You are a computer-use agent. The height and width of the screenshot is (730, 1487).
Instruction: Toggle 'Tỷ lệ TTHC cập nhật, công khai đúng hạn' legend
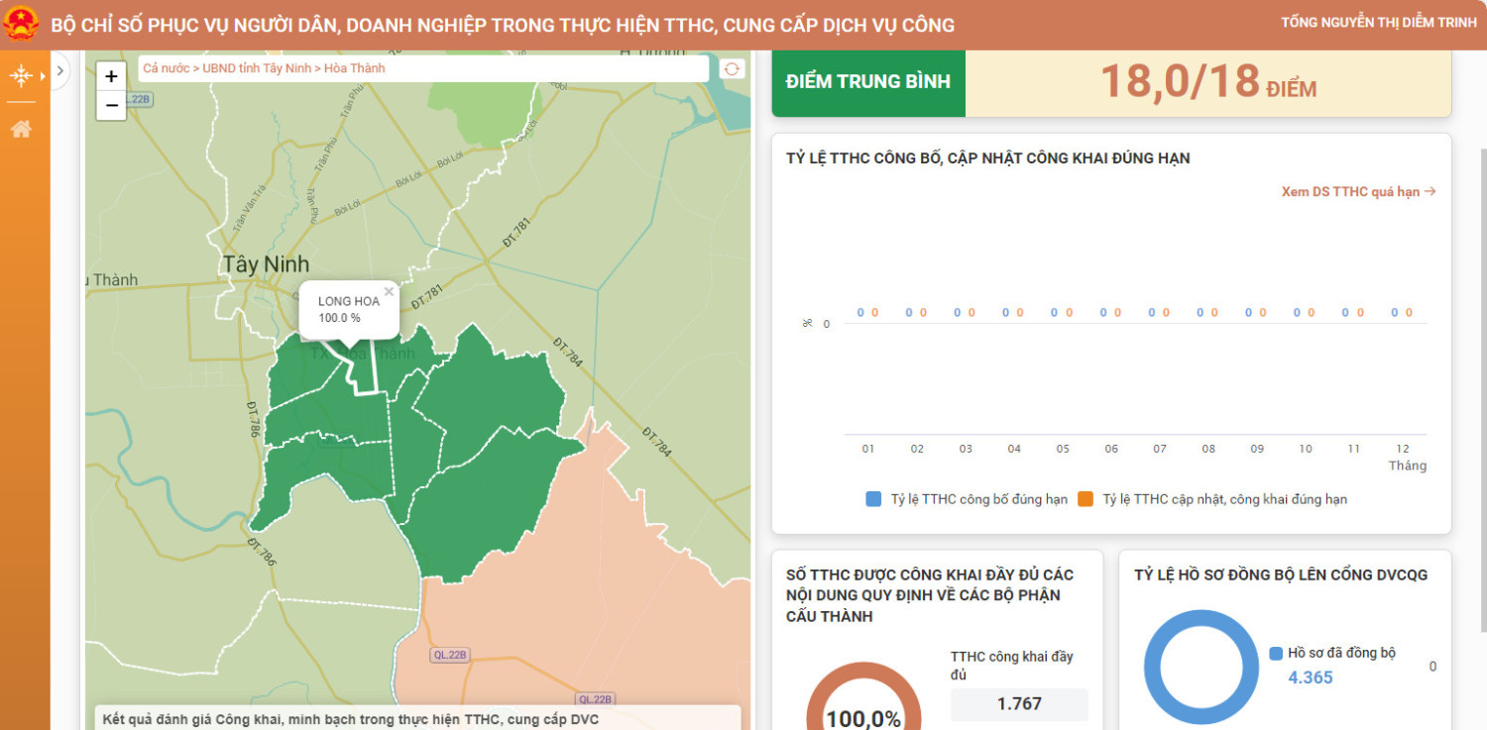coord(1212,499)
